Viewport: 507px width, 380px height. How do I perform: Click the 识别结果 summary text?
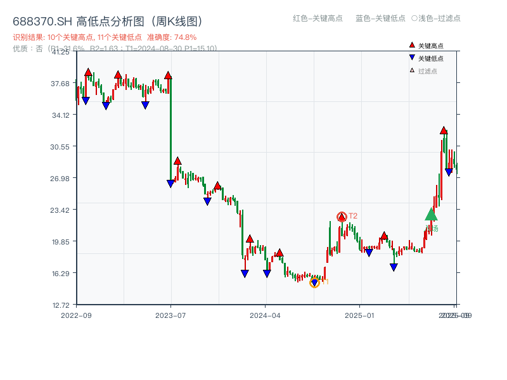pyautogui.click(x=29, y=37)
